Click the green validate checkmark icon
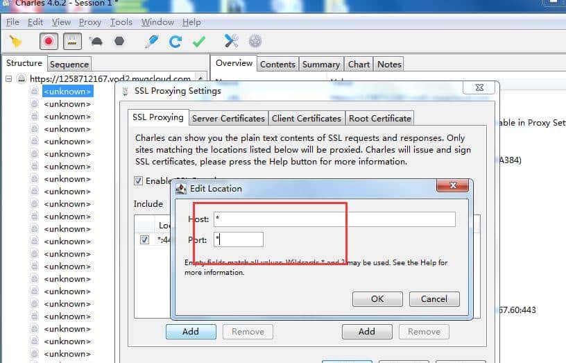Screen dimensions: 566x363 [x=199, y=42]
